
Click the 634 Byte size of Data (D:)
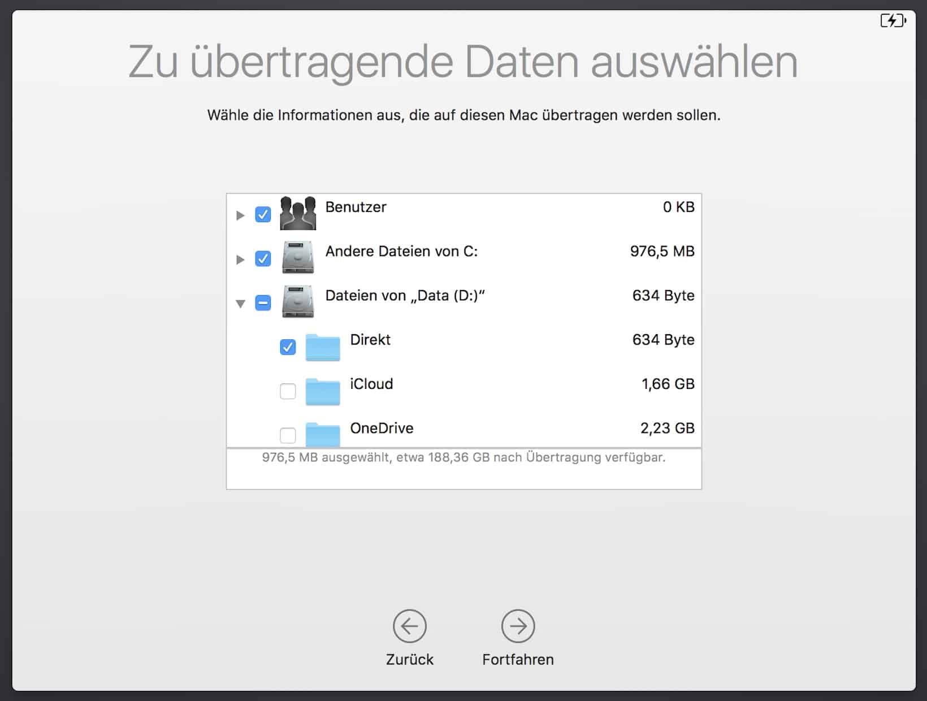[x=664, y=295]
